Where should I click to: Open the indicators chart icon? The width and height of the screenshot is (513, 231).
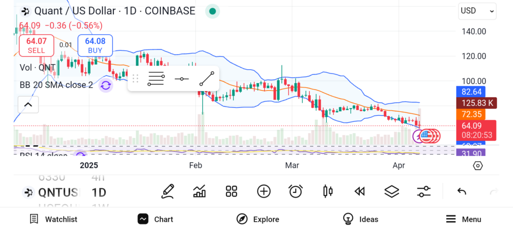click(x=199, y=191)
